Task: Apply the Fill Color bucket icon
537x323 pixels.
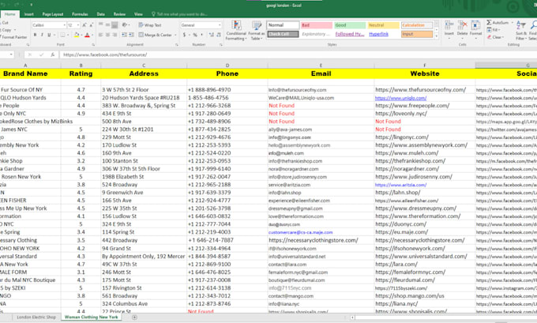Action: coord(77,35)
